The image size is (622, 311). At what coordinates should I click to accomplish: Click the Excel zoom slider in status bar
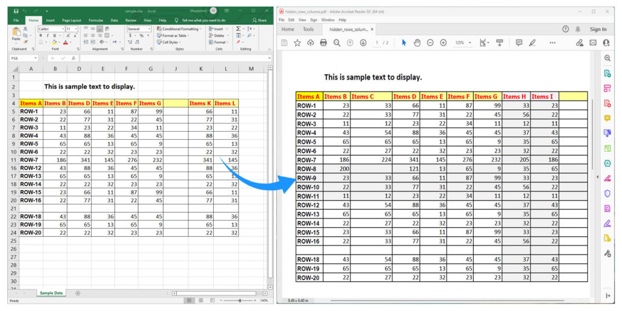(240, 301)
